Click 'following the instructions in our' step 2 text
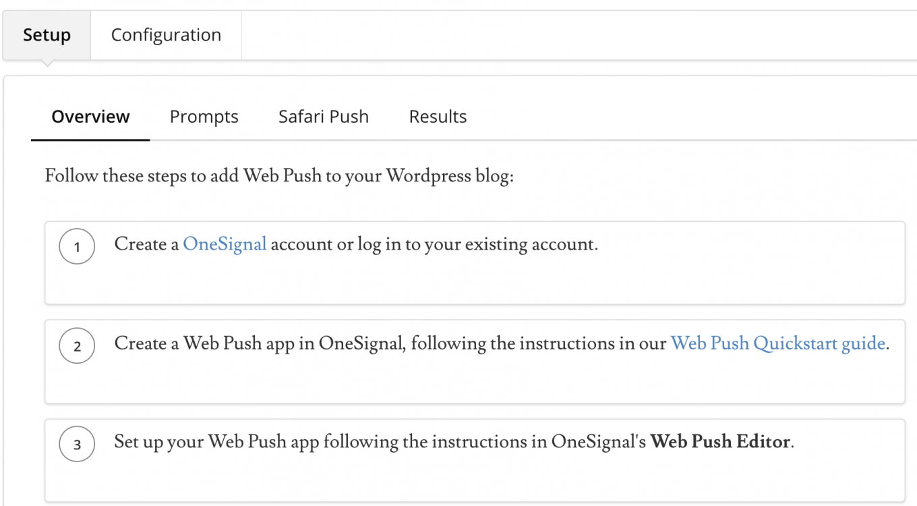 click(538, 343)
